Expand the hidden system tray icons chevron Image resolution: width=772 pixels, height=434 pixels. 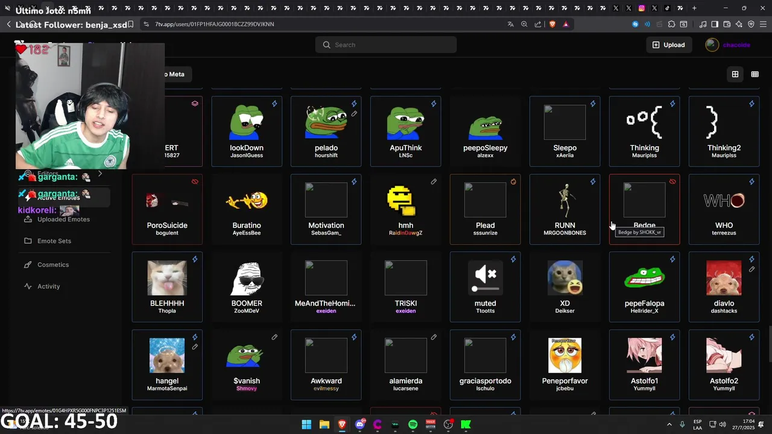669,424
